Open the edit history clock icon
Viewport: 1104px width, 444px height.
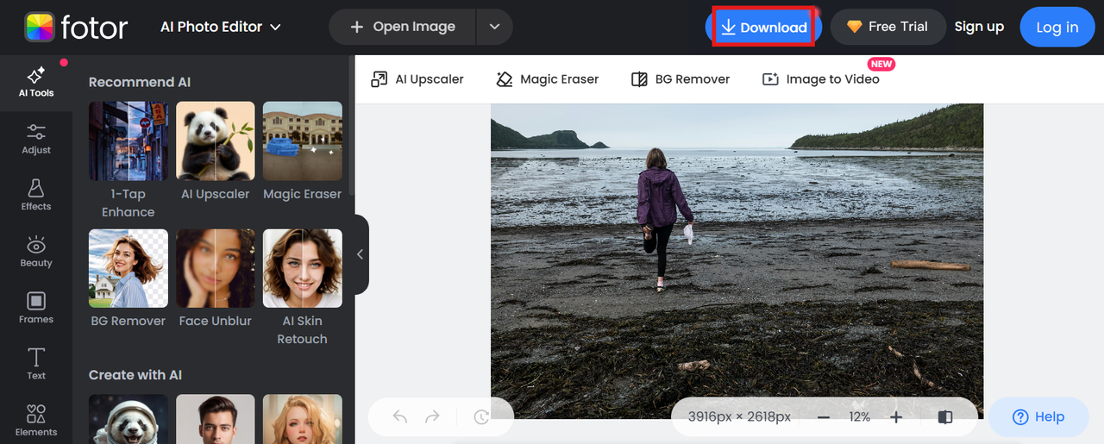[481, 417]
